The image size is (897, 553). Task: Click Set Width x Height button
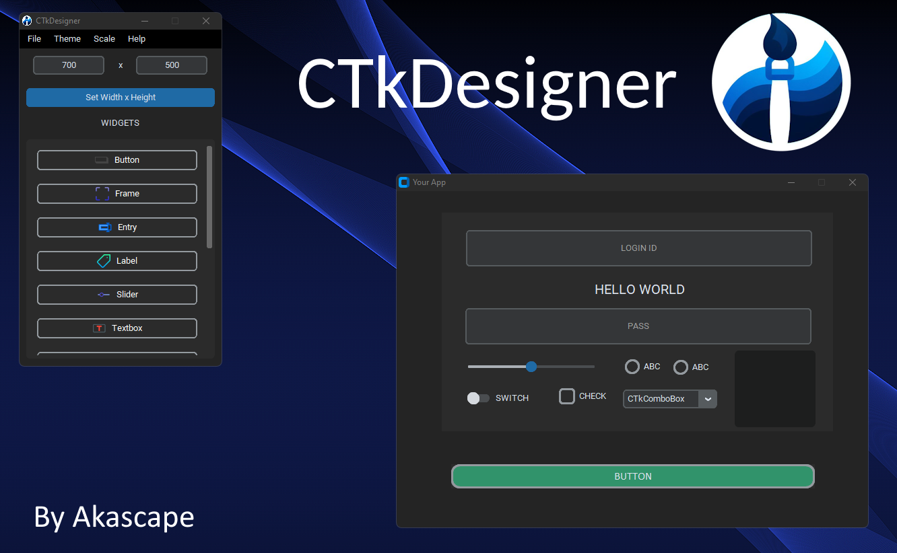pyautogui.click(x=121, y=98)
